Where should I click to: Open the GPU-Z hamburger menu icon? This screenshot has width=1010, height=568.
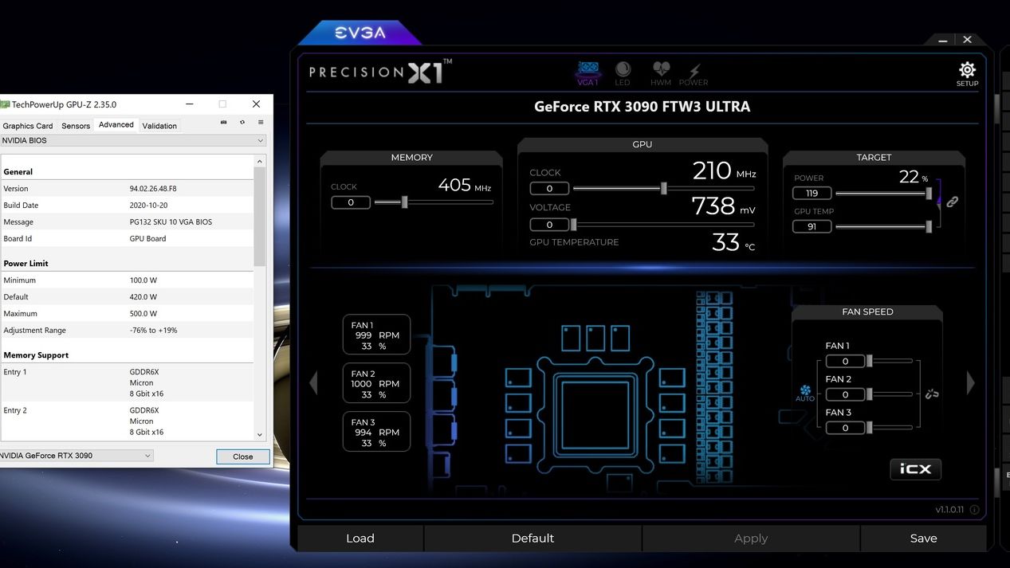coord(261,122)
